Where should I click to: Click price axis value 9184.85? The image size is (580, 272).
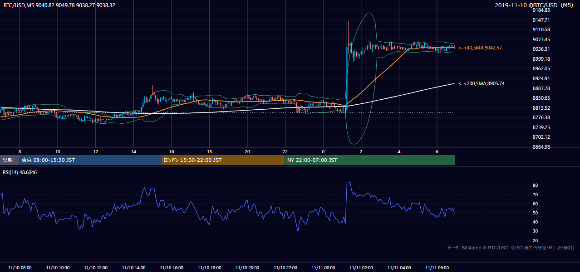click(x=541, y=10)
